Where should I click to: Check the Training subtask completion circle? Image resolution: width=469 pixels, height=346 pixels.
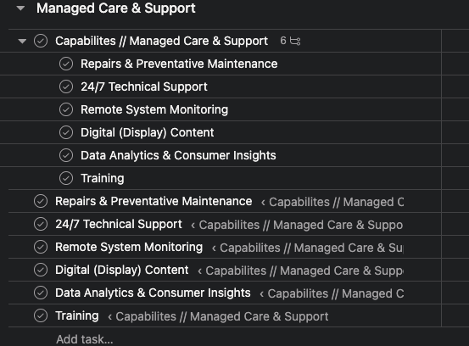point(66,178)
